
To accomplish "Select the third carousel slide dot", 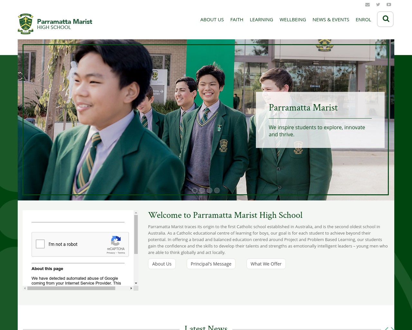I will tap(209, 190).
